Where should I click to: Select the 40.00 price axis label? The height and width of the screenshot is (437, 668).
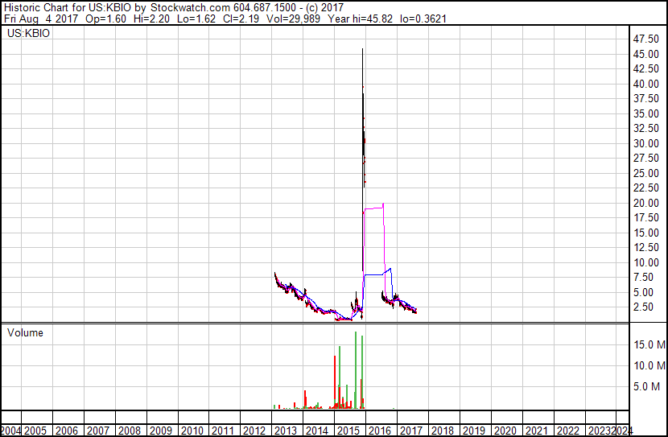pos(645,84)
